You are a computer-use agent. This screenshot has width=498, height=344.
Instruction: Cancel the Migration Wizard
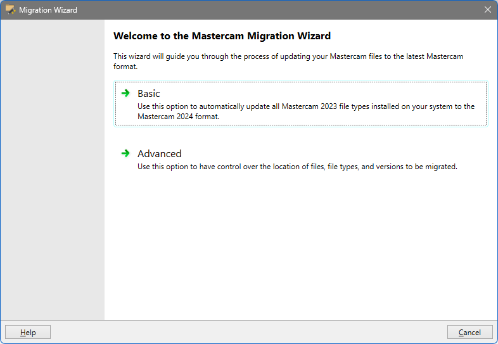tap(469, 332)
